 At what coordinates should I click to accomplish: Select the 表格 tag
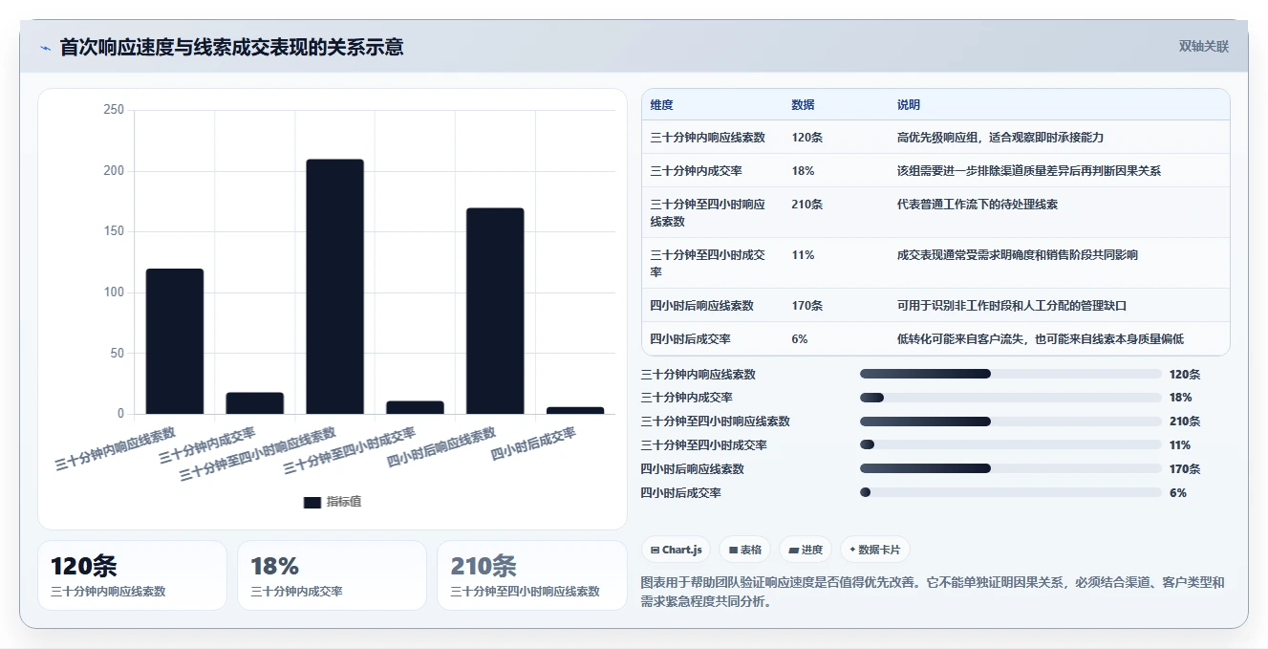coord(744,550)
